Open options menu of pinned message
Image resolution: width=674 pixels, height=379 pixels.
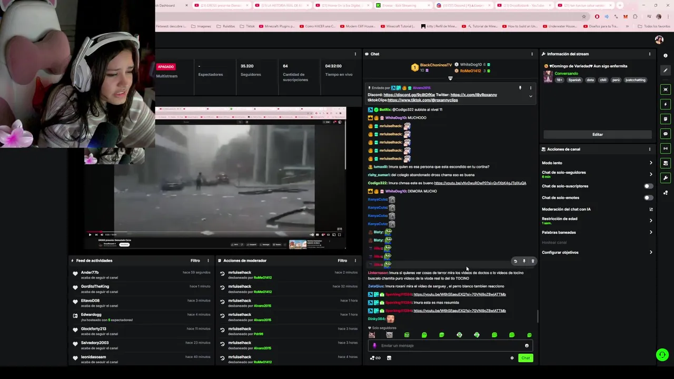click(530, 88)
